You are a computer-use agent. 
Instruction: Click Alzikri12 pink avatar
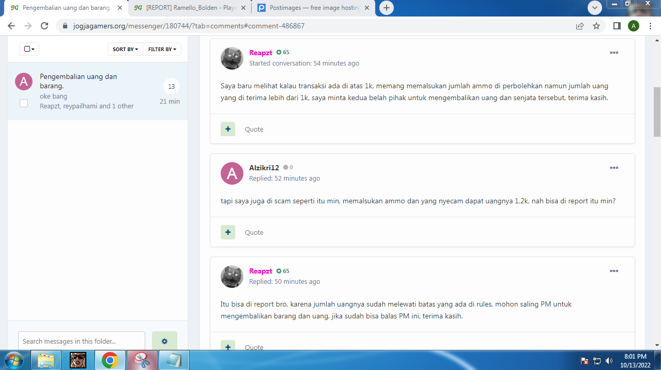pos(232,173)
